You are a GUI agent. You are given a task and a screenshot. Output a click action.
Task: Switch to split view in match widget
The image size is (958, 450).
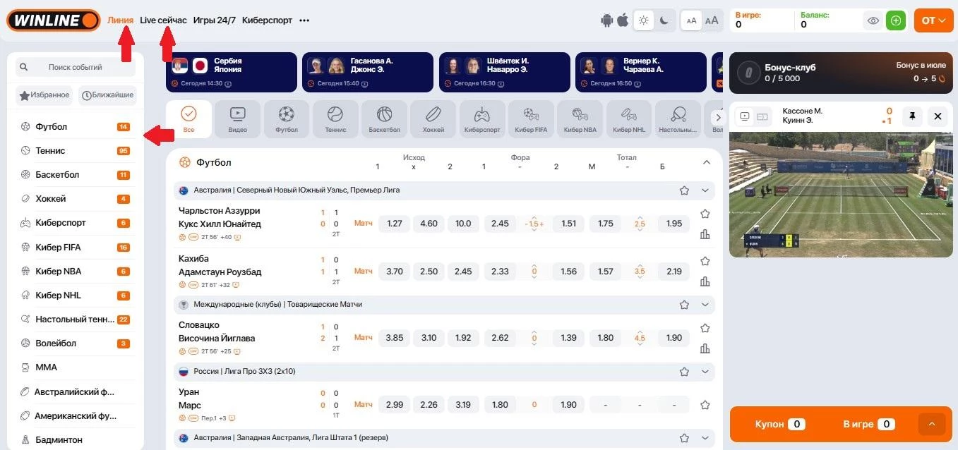click(x=762, y=117)
